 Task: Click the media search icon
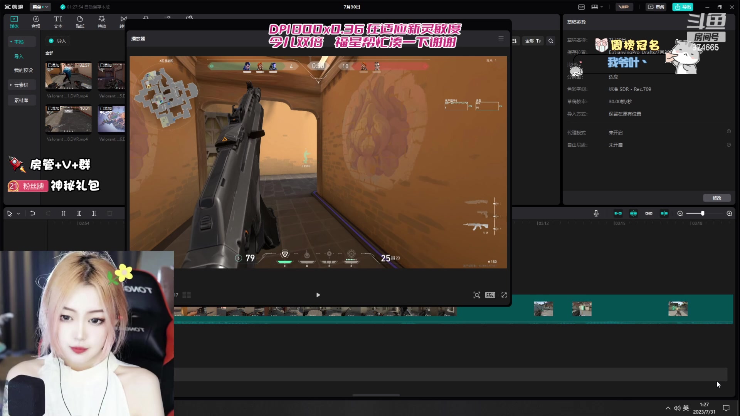coord(551,41)
